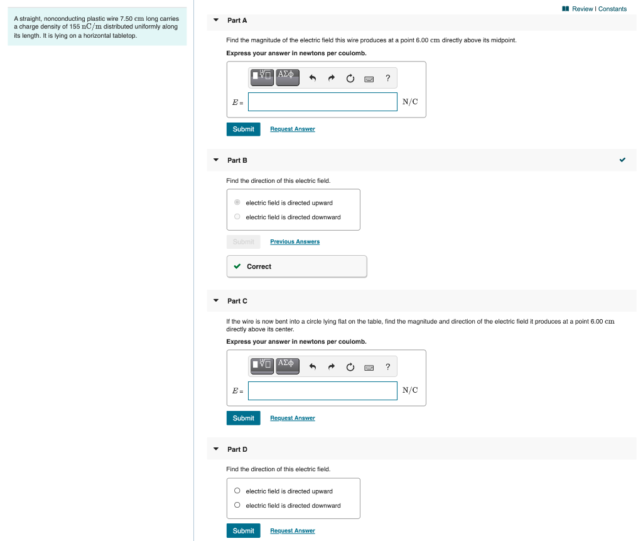Click Request Answer for Part A
643x541 pixels.
click(x=292, y=129)
